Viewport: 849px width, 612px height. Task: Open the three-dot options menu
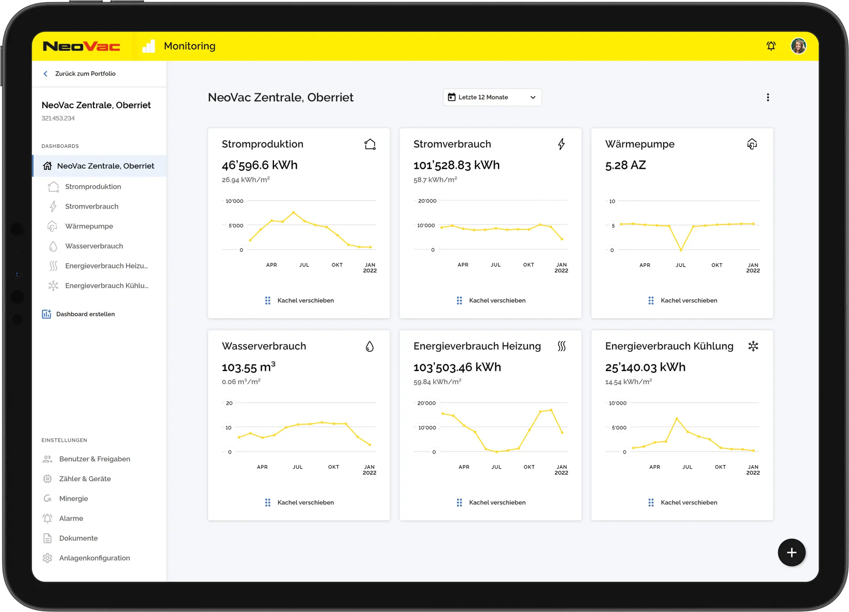click(x=767, y=97)
